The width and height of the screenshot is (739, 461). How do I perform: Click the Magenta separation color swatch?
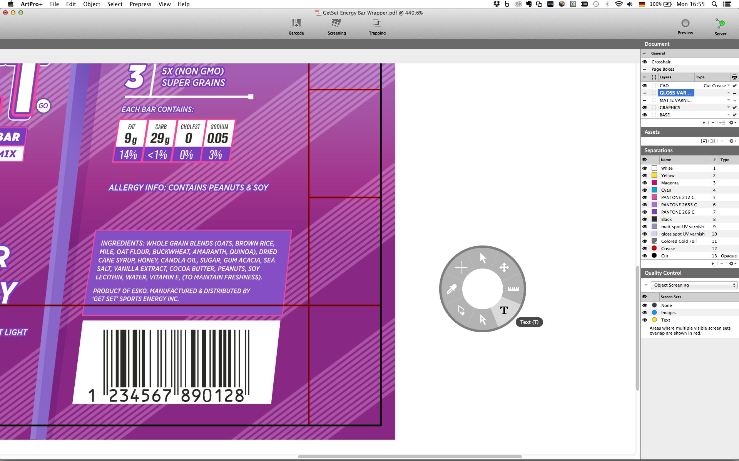654,183
